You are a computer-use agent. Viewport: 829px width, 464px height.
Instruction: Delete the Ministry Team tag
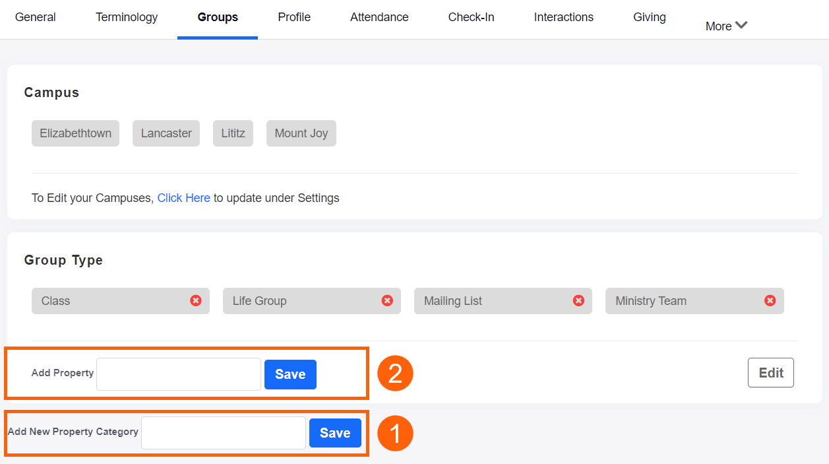tap(770, 301)
